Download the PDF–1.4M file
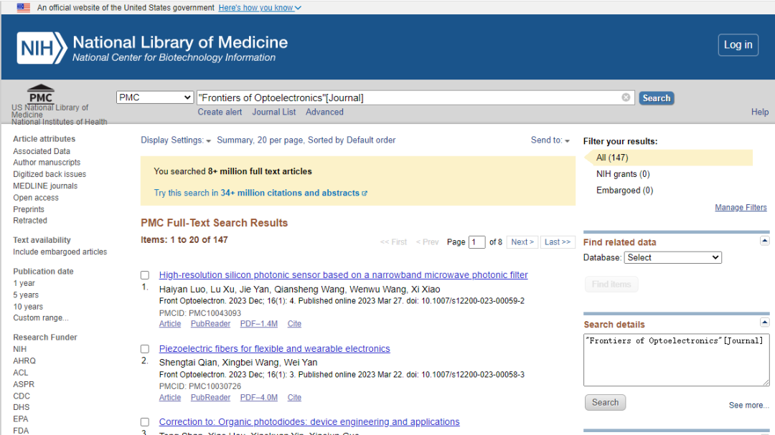The image size is (775, 435). 259,324
